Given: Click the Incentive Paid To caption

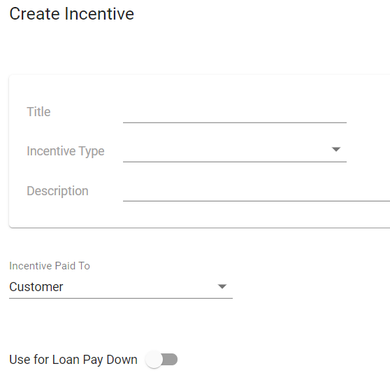Looking at the screenshot, I should click(x=50, y=266).
